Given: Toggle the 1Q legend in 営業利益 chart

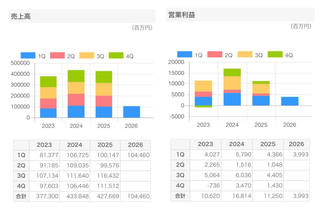Looking at the screenshot, I should 185,55.
